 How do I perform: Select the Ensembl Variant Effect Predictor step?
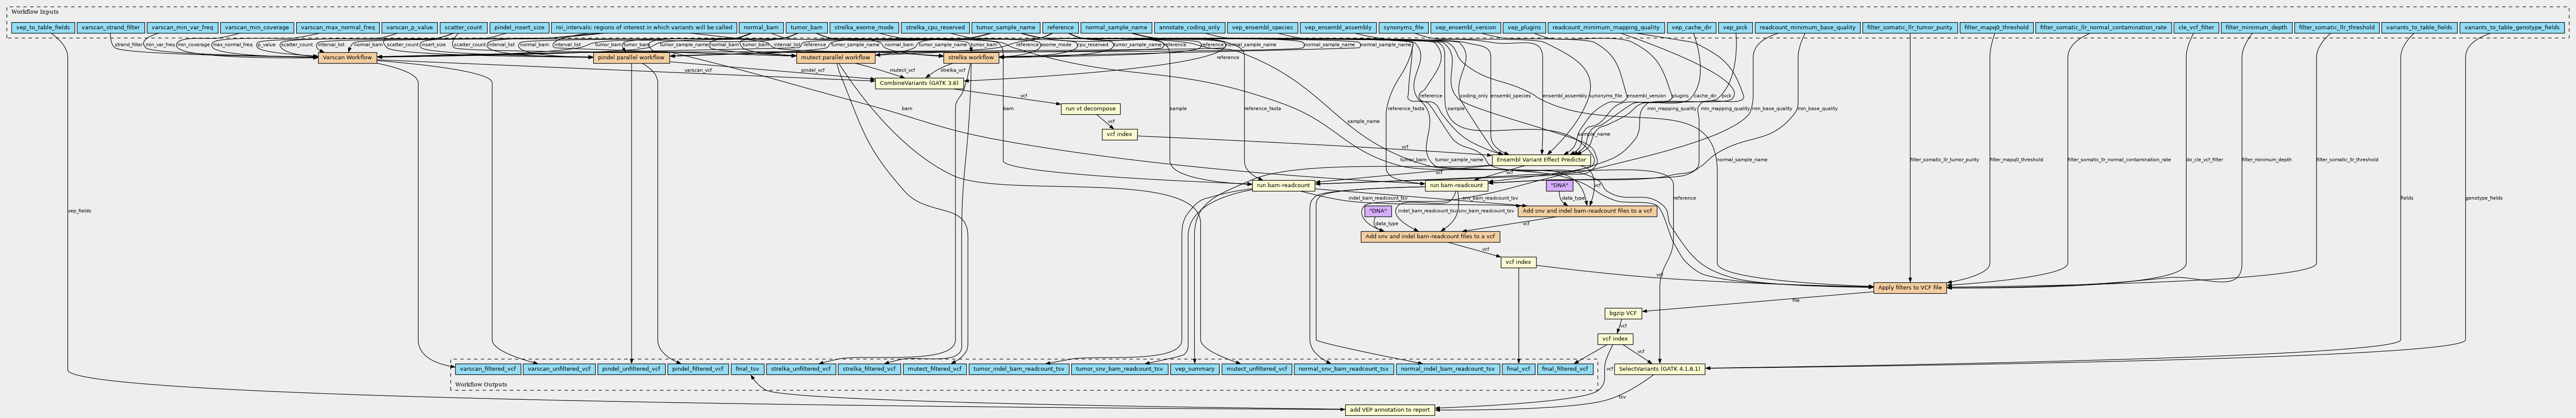click(1541, 160)
